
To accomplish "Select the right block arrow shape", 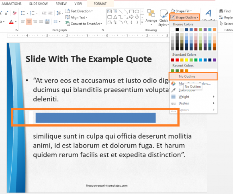I will click(131, 17).
